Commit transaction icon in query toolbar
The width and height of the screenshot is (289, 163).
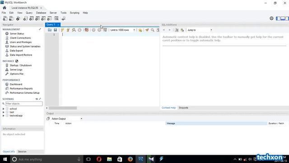93,30
